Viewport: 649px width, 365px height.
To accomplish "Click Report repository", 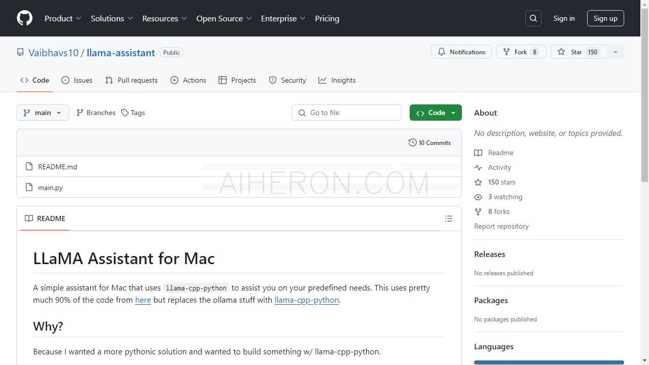I will 501,226.
